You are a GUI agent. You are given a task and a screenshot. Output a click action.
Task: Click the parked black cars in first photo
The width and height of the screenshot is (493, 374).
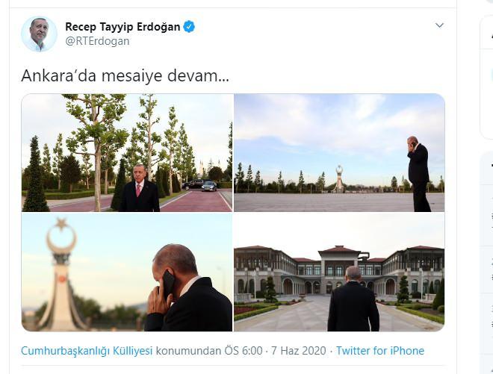pos(199,185)
